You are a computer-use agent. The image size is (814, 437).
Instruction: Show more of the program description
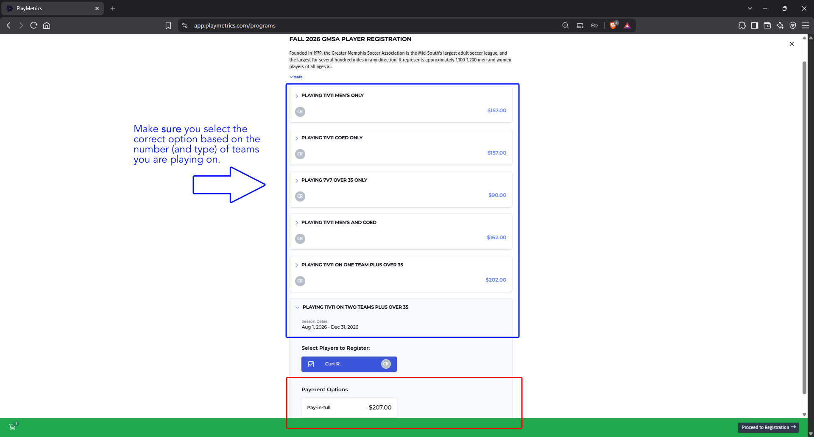click(x=296, y=77)
